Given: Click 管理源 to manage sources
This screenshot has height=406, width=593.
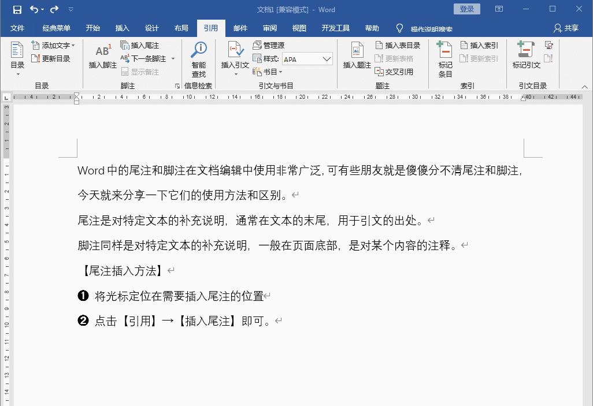Looking at the screenshot, I should 269,46.
